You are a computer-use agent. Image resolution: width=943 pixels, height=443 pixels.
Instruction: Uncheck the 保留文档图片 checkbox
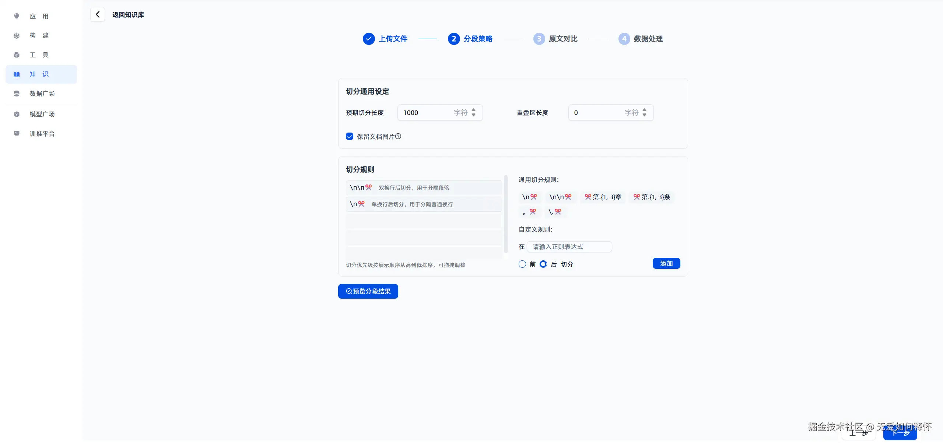point(350,137)
